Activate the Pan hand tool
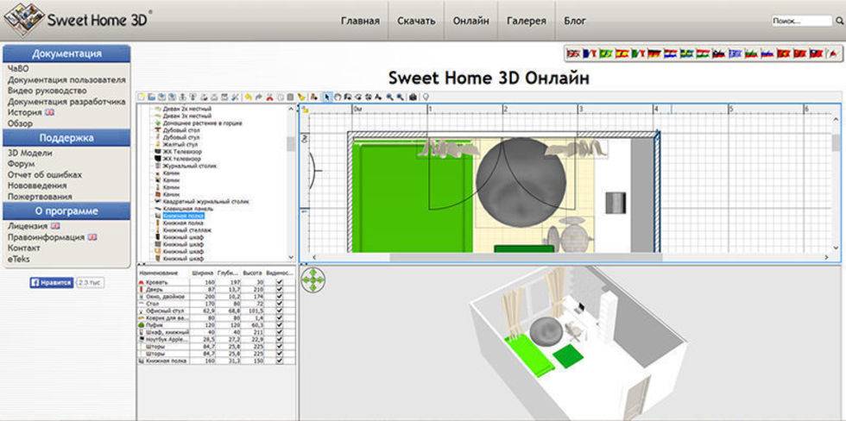This screenshot has height=421, width=846. point(338,97)
